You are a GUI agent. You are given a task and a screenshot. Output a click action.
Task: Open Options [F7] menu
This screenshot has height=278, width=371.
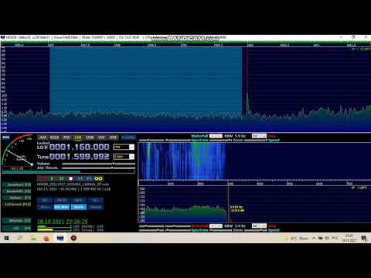click(x=17, y=198)
